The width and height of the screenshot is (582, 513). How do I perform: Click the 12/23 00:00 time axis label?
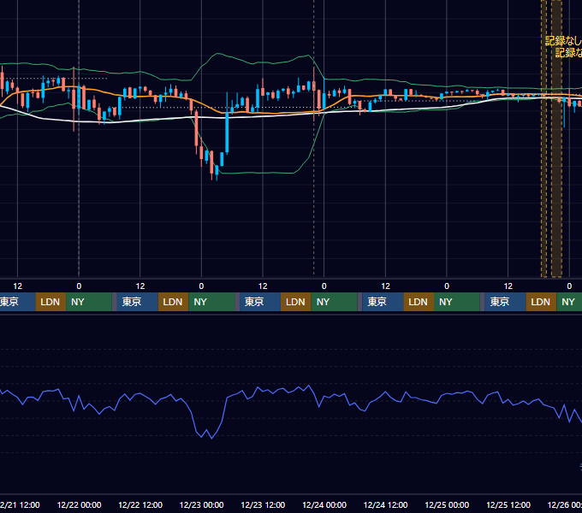(201, 504)
